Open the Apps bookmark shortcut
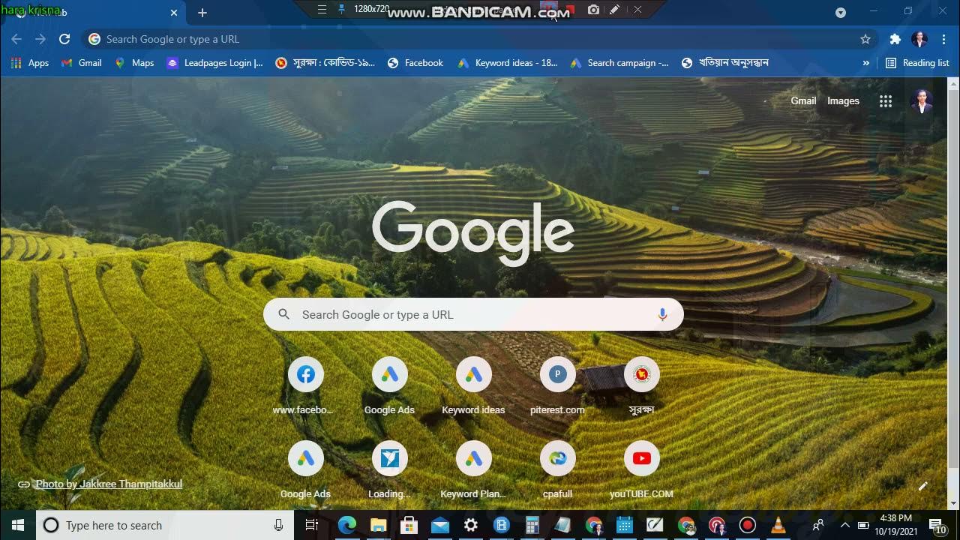The width and height of the screenshot is (960, 540). tap(30, 63)
